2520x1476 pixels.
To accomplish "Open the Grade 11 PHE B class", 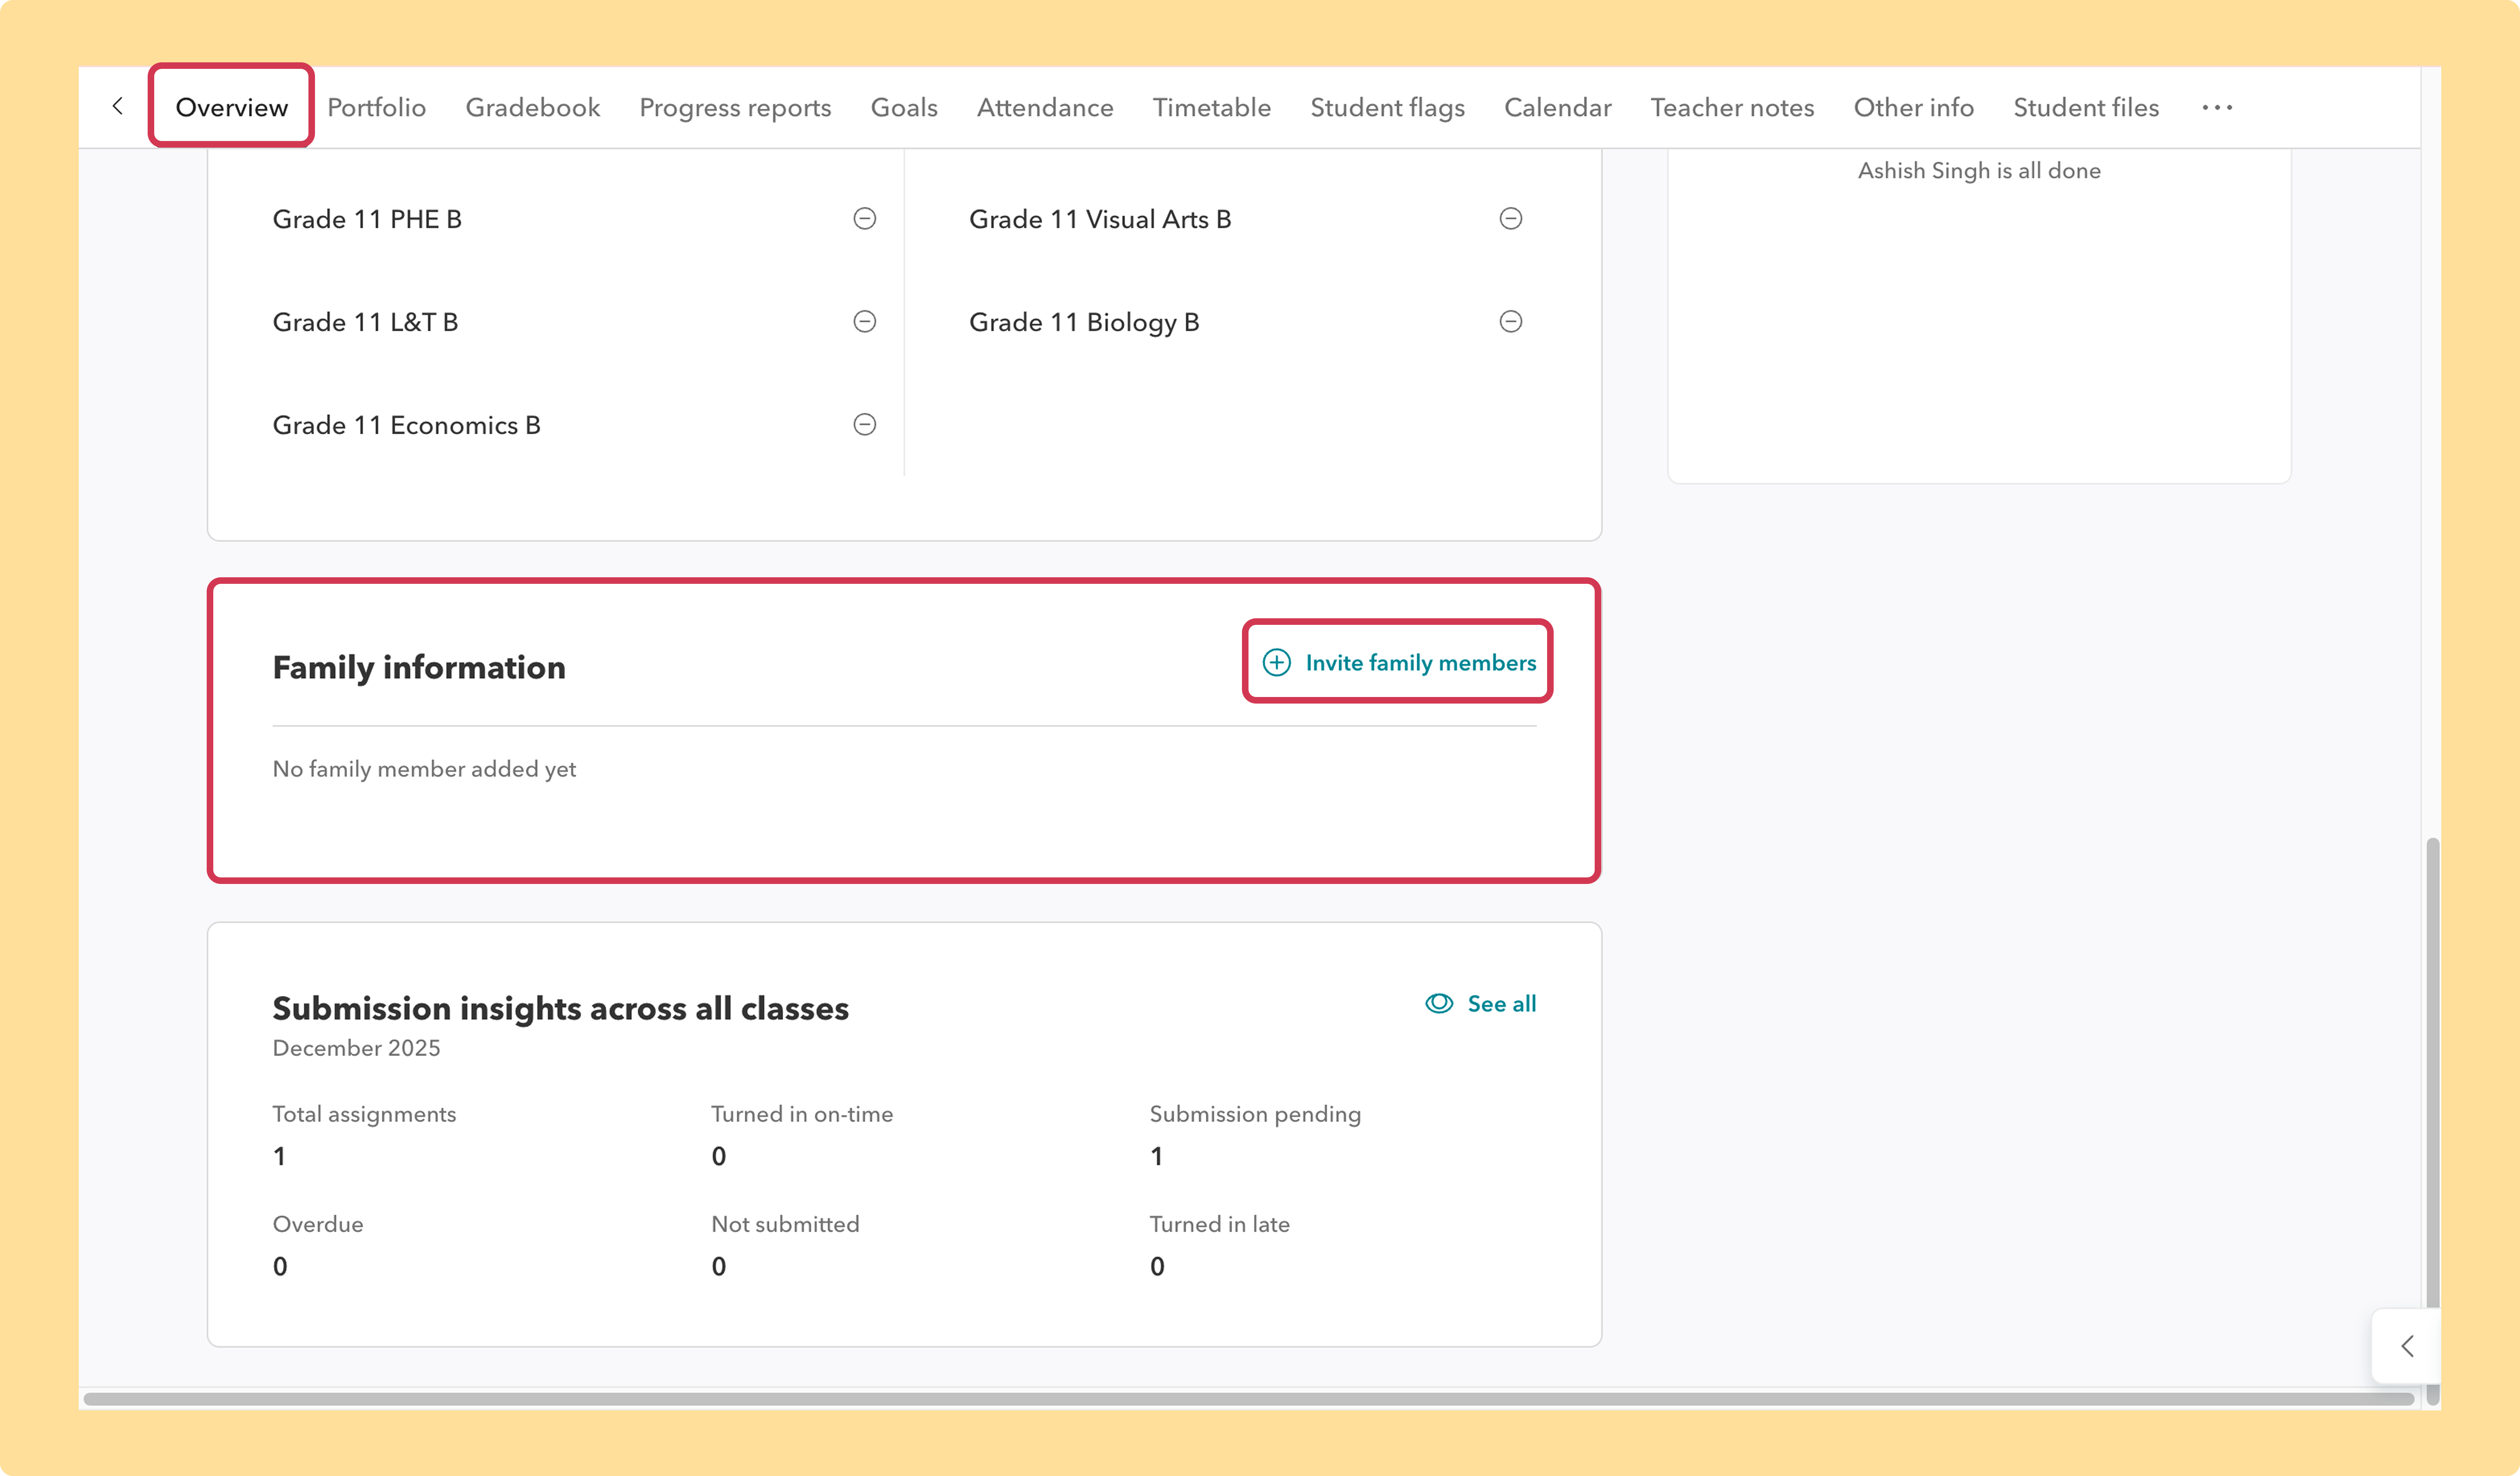I will pyautogui.click(x=367, y=219).
